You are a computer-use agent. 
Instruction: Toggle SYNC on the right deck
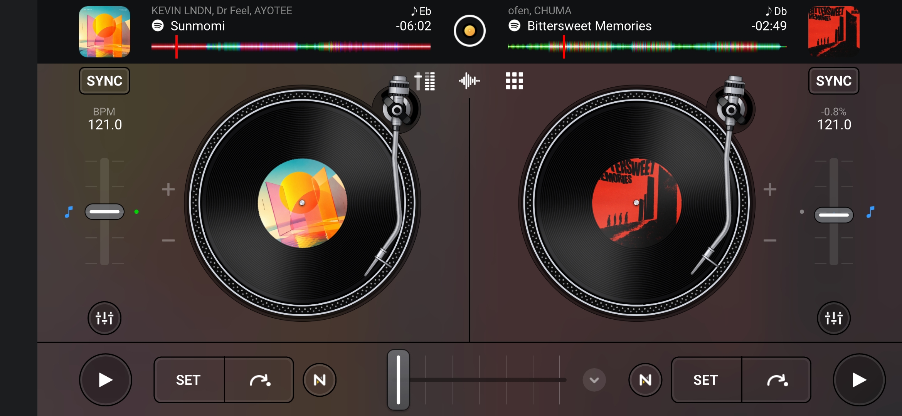[834, 81]
